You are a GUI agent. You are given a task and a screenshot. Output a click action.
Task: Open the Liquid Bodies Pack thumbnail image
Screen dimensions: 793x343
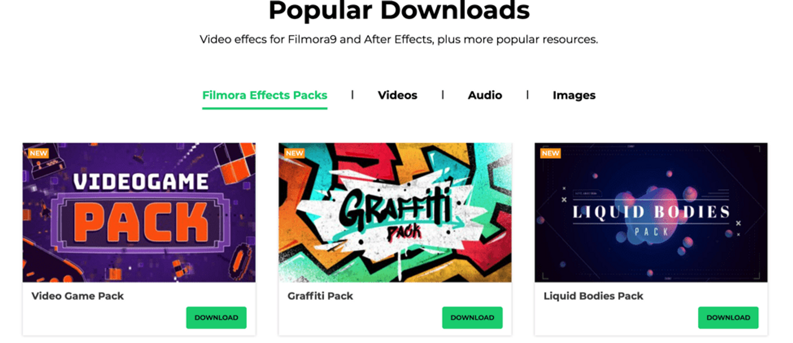(x=651, y=212)
